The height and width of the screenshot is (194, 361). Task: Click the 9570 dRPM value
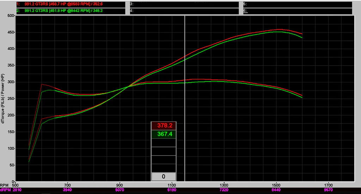(328, 189)
